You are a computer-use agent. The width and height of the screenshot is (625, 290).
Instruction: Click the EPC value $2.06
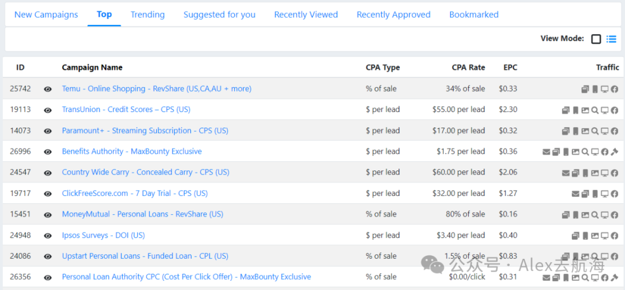point(508,172)
